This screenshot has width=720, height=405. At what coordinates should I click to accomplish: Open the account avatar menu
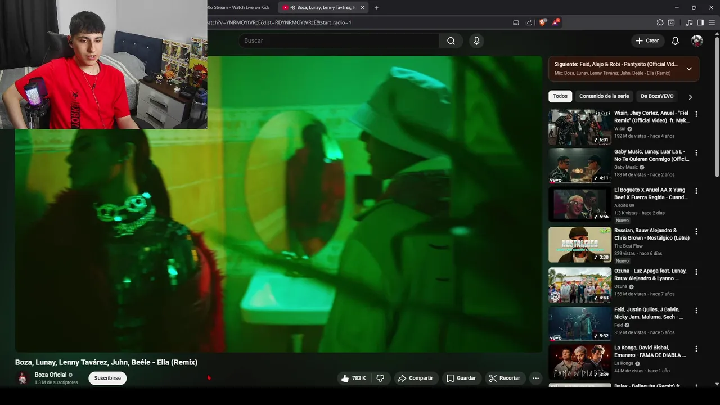pos(697,40)
